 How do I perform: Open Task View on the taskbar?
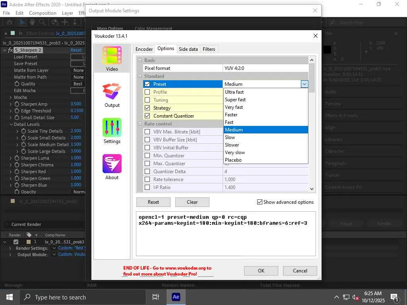tap(155, 297)
